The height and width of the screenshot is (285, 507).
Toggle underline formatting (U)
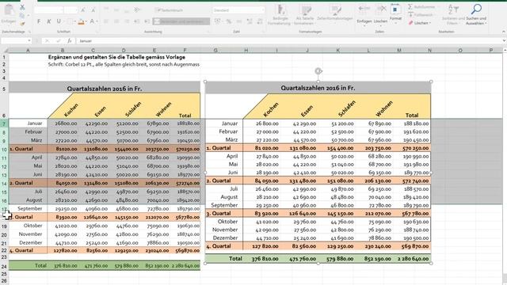pyautogui.click(x=59, y=21)
